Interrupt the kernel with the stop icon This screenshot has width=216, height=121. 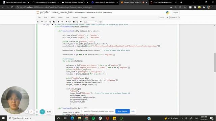tap(74, 22)
